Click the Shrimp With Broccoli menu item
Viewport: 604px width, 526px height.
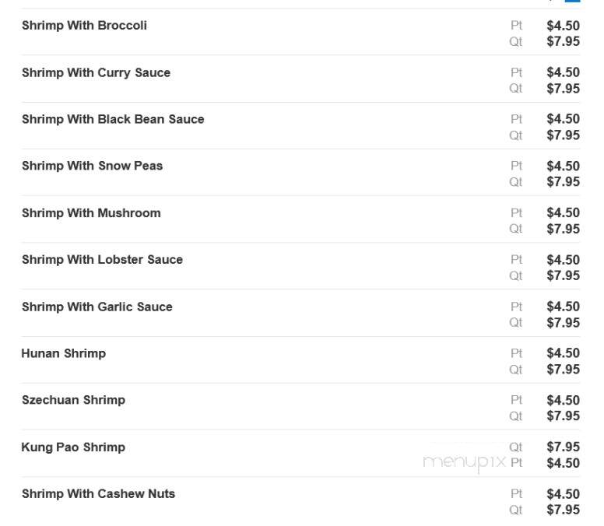coord(84,26)
